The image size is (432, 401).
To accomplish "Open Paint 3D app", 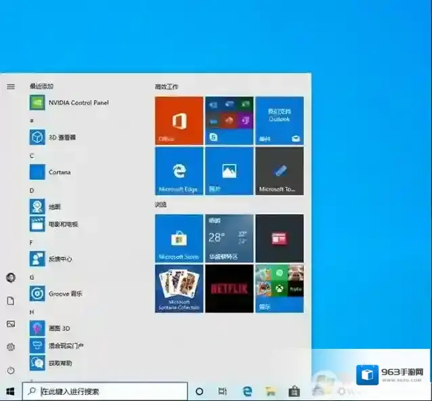I will pos(50,329).
